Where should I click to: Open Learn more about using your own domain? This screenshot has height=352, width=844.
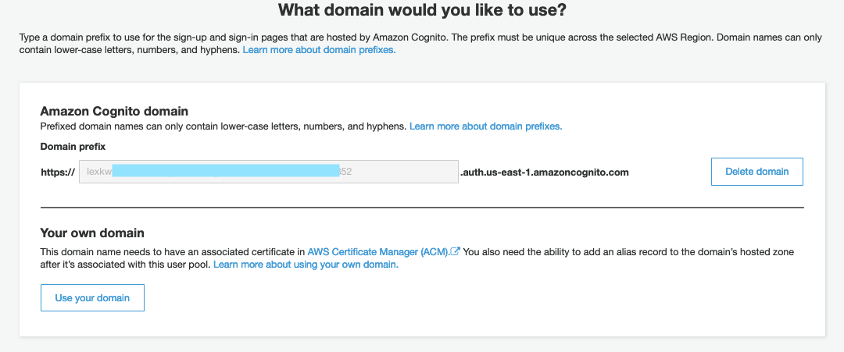click(306, 265)
